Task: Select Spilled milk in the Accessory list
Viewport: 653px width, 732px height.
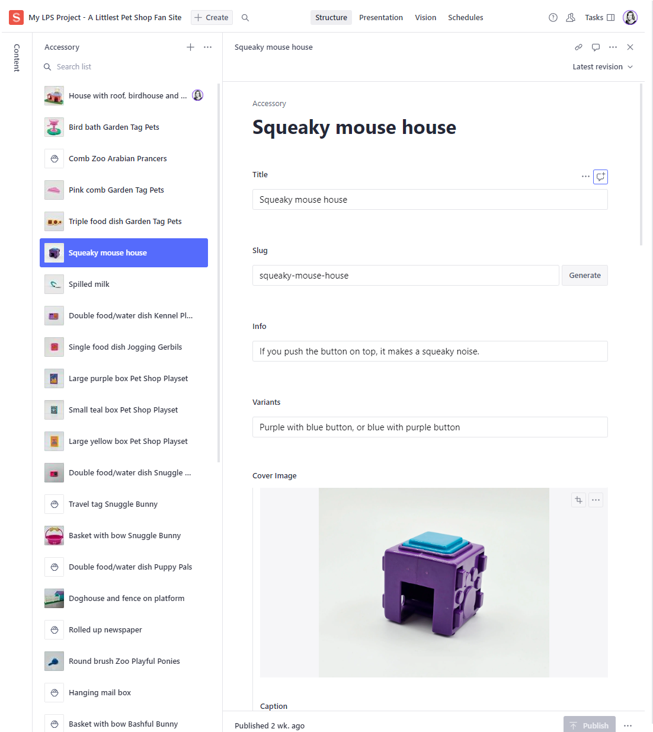Action: pos(89,284)
